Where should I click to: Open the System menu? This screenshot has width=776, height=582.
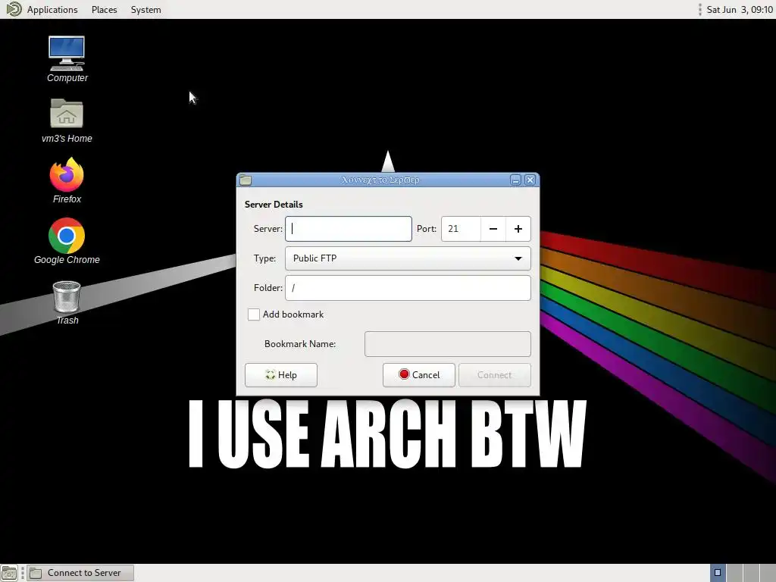tap(145, 9)
